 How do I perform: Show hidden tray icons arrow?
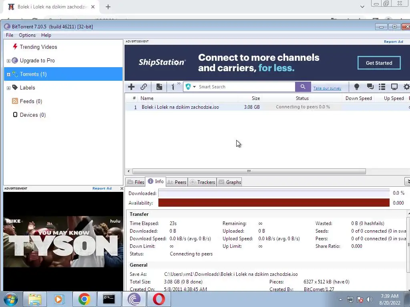pos(340,299)
